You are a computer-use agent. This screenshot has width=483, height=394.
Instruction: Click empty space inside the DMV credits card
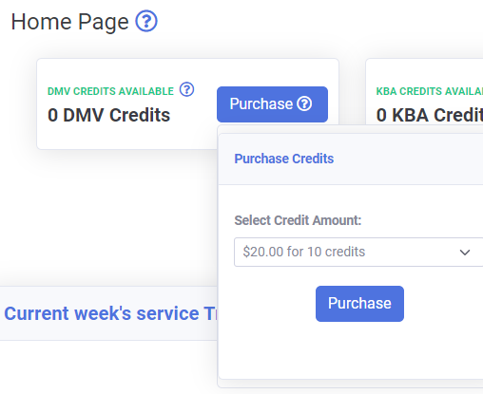point(126,136)
